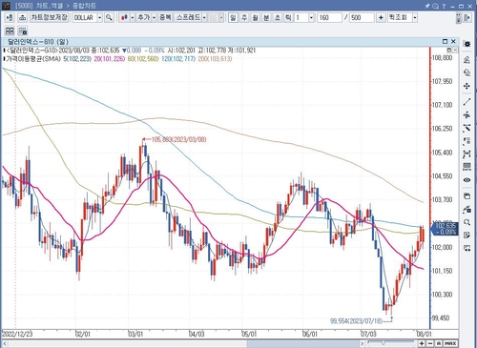Select second period toggle 초
The width and height of the screenshot is (477, 348).
278,17
